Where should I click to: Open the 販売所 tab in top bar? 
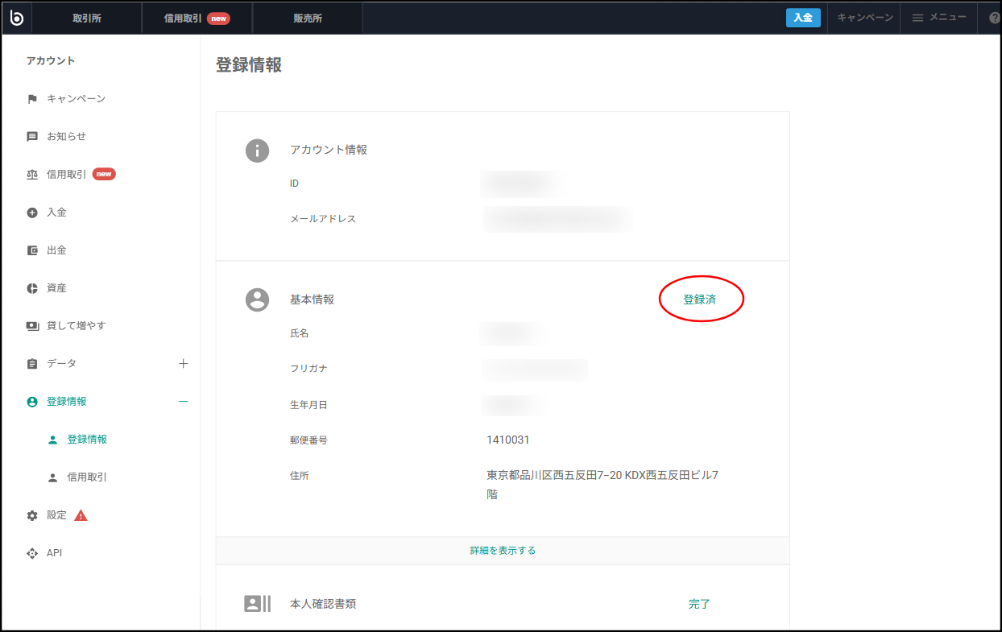pyautogui.click(x=308, y=18)
